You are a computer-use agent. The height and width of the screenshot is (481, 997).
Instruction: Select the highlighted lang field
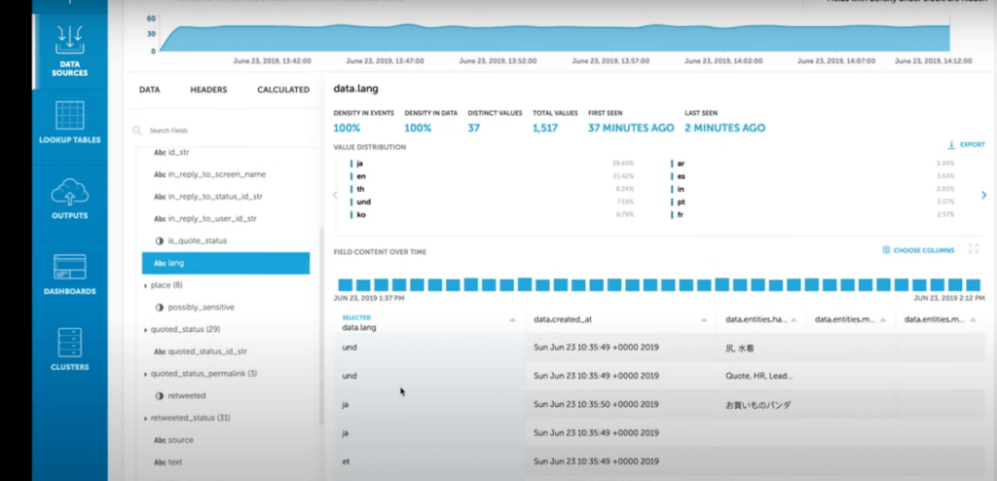point(226,263)
